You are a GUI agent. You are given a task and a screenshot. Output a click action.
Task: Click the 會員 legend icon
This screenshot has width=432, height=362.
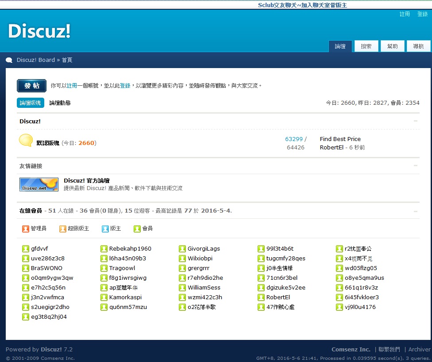[x=137, y=229]
